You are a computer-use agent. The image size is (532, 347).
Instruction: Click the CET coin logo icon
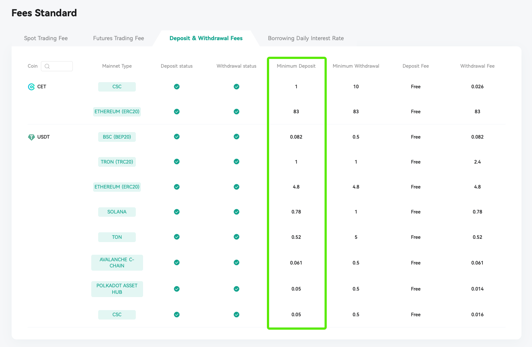pyautogui.click(x=31, y=87)
